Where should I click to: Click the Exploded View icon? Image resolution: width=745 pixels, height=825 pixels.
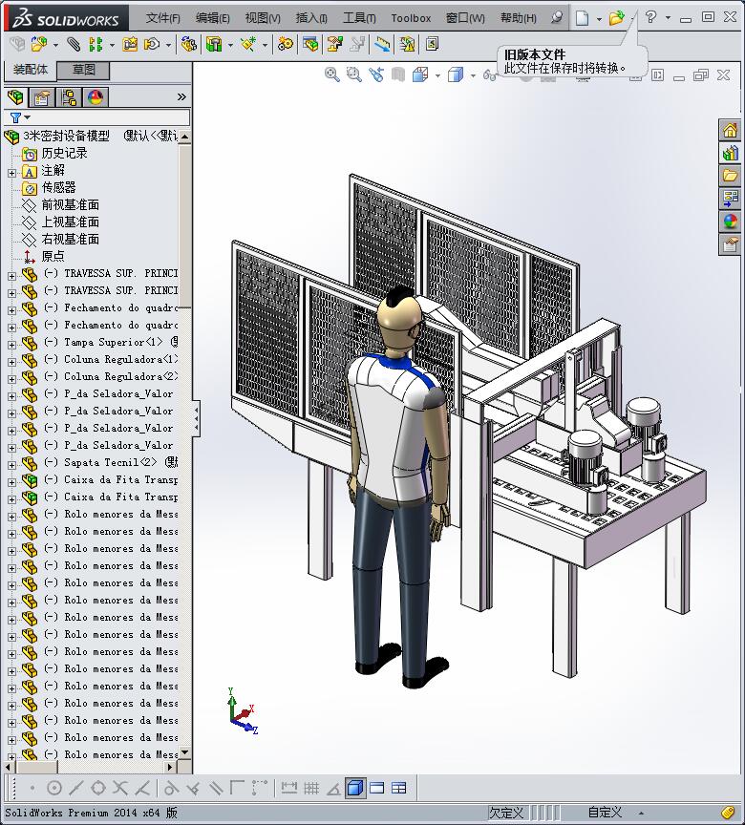(x=334, y=44)
